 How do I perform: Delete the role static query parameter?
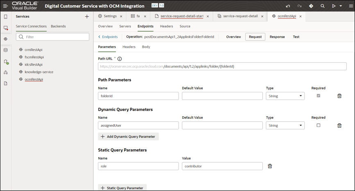(x=270, y=166)
